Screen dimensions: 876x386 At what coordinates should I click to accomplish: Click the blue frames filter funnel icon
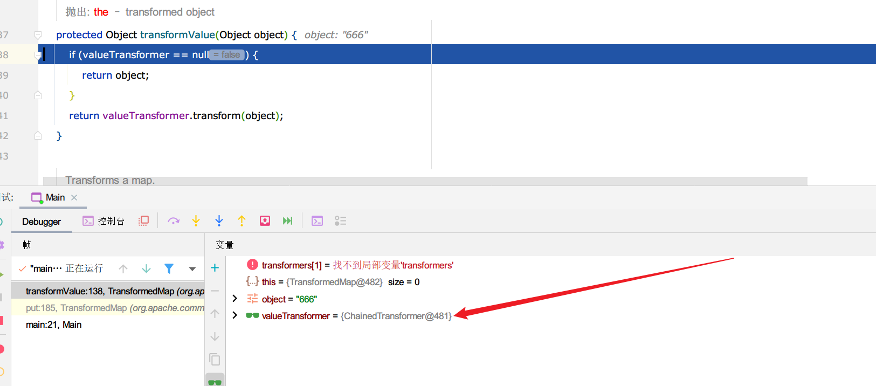(x=169, y=268)
